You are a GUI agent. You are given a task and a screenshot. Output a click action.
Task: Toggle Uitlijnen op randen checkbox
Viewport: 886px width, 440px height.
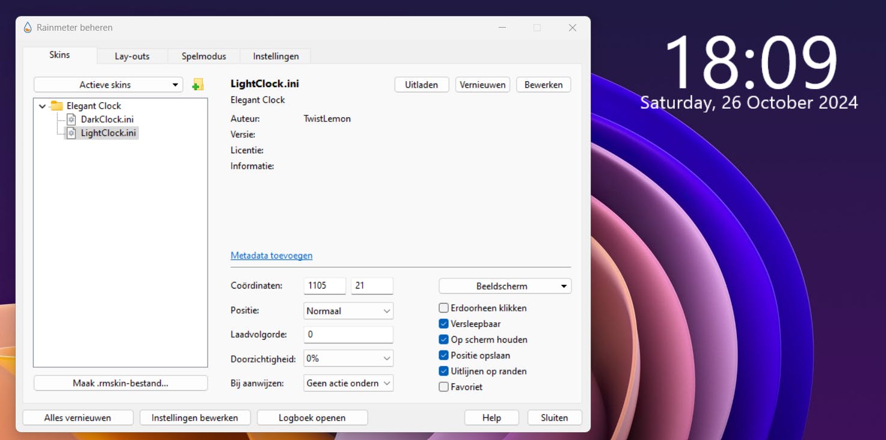(x=444, y=371)
